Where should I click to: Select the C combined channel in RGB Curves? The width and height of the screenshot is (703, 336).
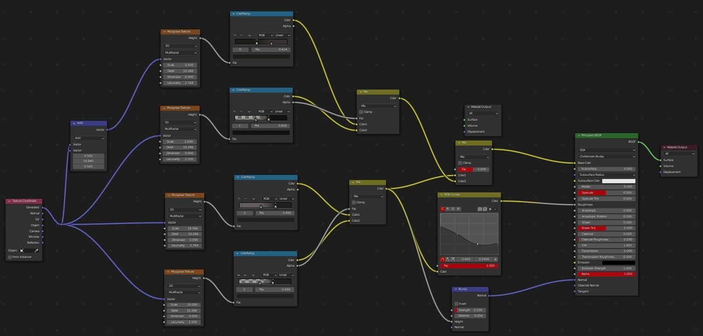pos(443,209)
